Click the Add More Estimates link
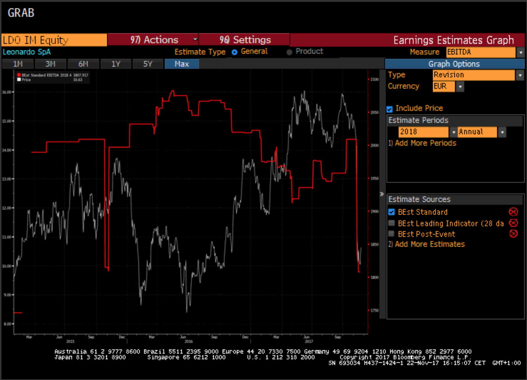The image size is (527, 380). pyautogui.click(x=430, y=244)
